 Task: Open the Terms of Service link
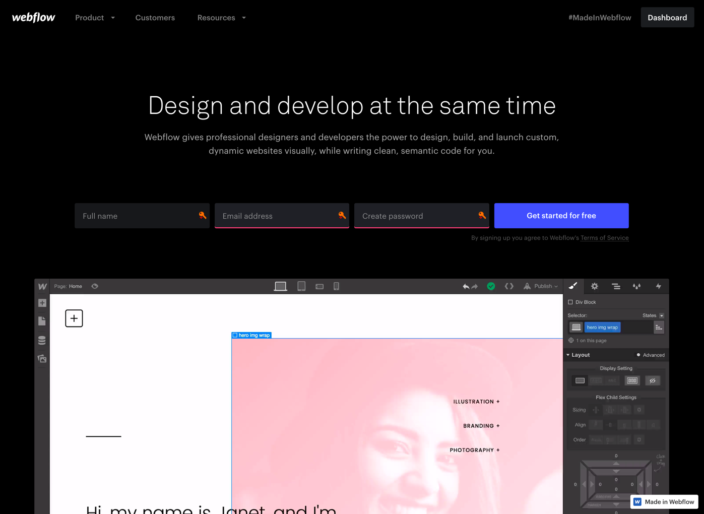pyautogui.click(x=604, y=238)
